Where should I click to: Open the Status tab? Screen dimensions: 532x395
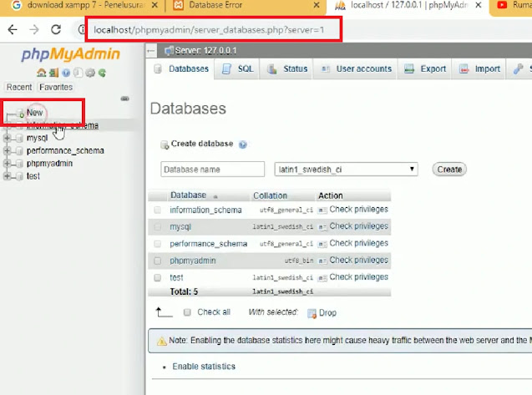click(x=286, y=68)
